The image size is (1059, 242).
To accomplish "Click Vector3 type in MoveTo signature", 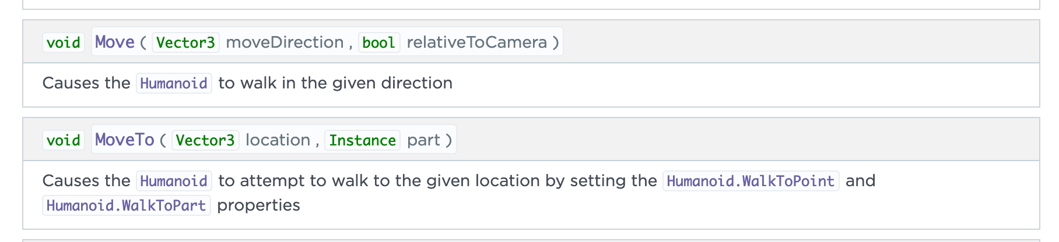I will point(205,140).
